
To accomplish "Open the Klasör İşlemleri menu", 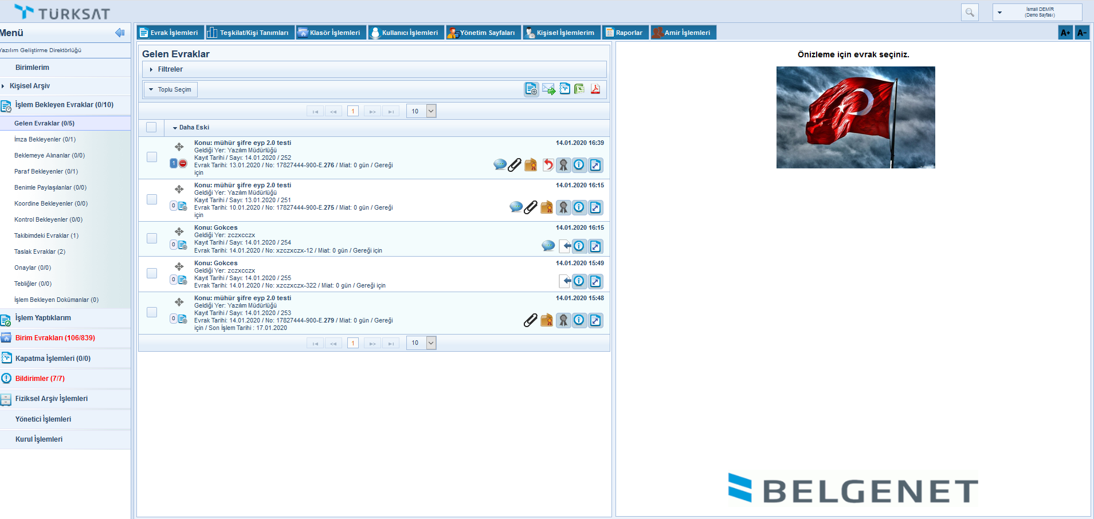I will [x=330, y=33].
